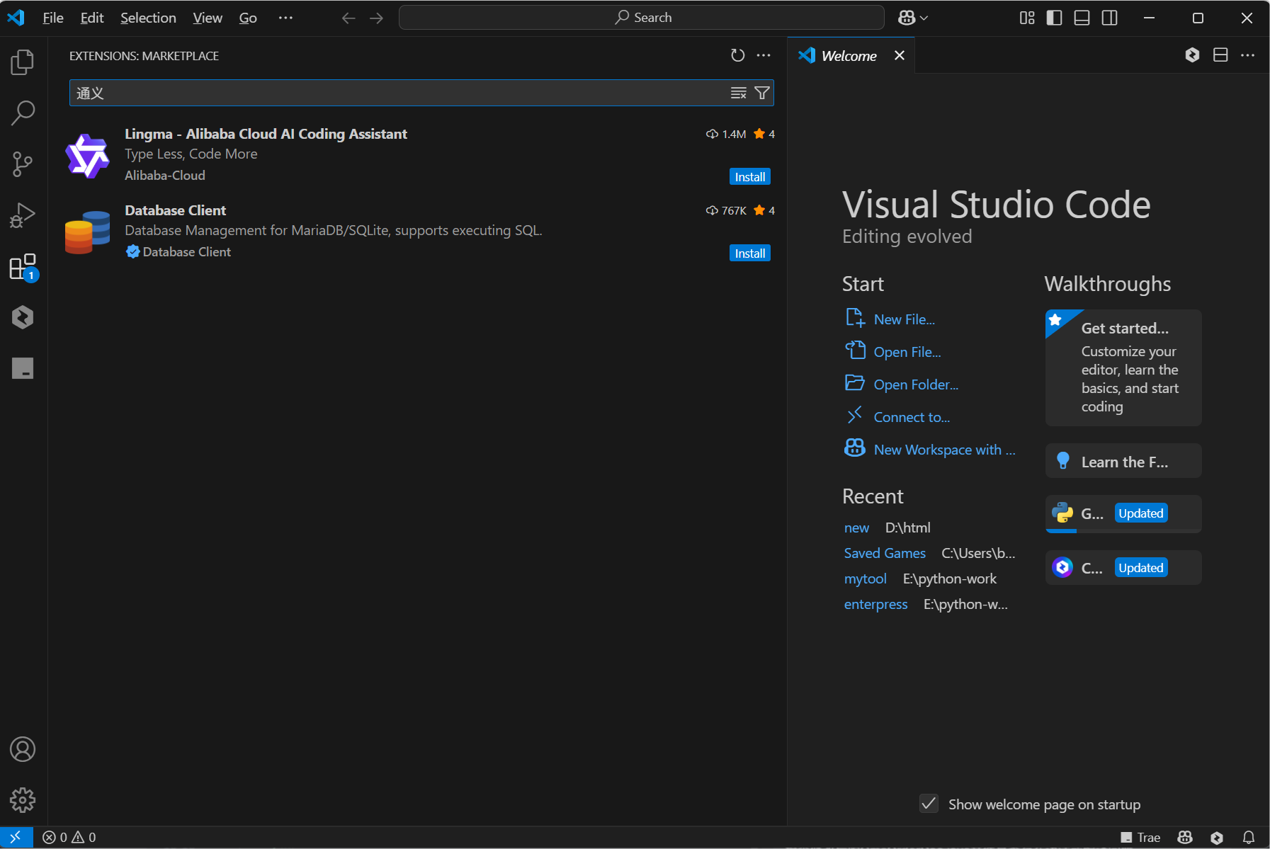The height and width of the screenshot is (849, 1270).
Task: Click the Open File... link
Action: (907, 352)
